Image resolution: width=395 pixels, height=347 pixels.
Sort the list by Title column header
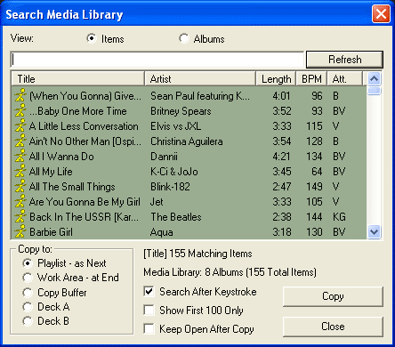pos(78,79)
